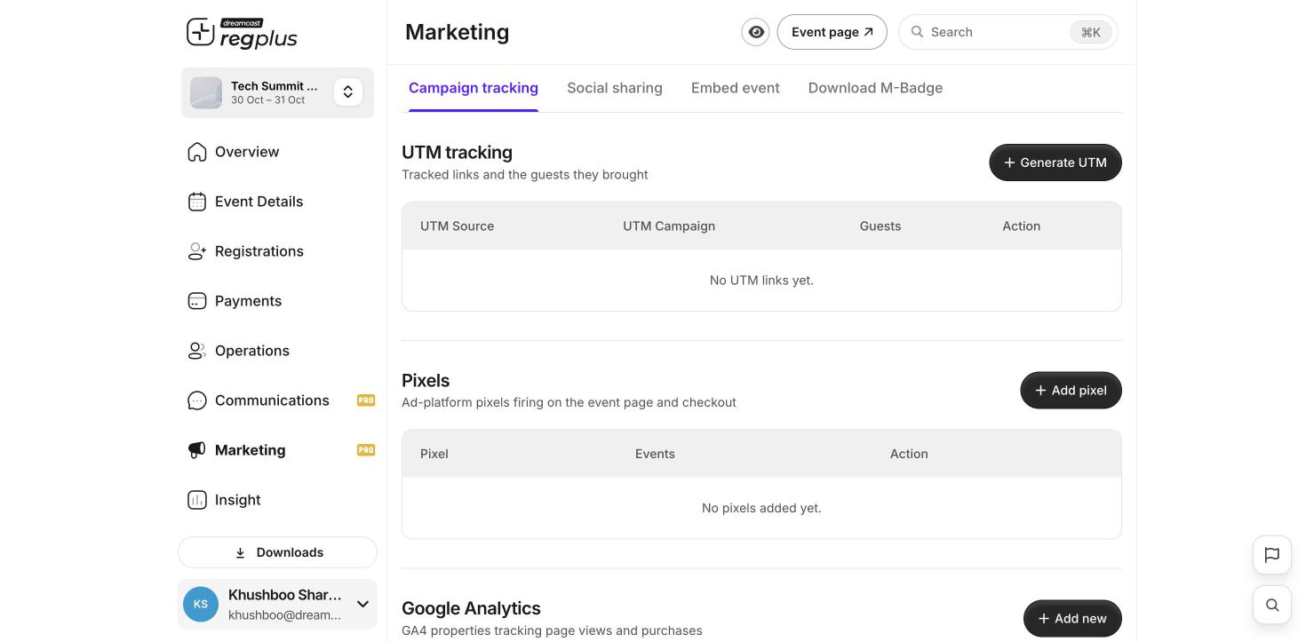Open Registrations in the sidebar
This screenshot has width=1306, height=642.
tap(277, 251)
